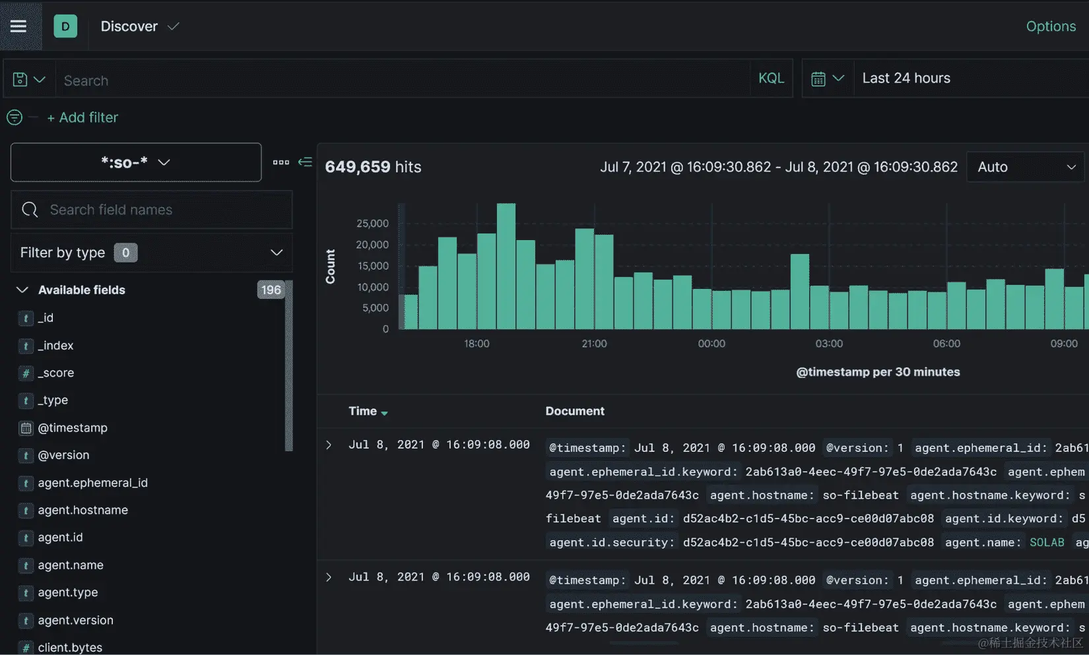Click the agent.ephemeral_id type icon
The image size is (1089, 655).
(x=25, y=483)
